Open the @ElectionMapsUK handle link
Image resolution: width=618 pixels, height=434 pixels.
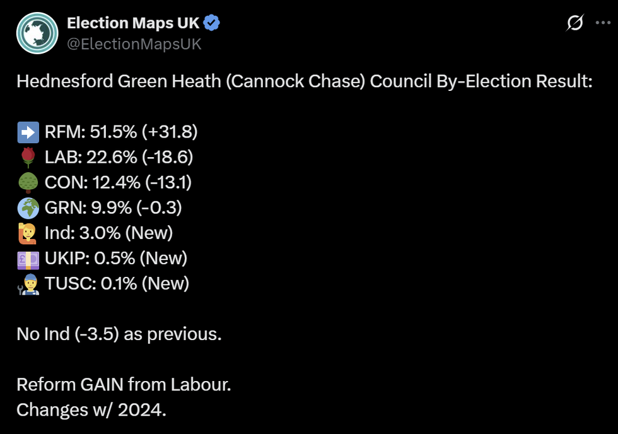[134, 44]
